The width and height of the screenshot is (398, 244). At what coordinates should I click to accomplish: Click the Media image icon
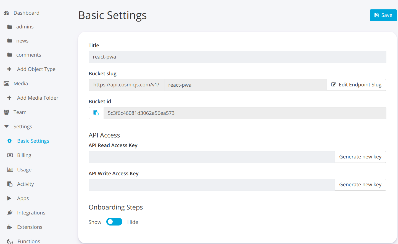click(6, 84)
